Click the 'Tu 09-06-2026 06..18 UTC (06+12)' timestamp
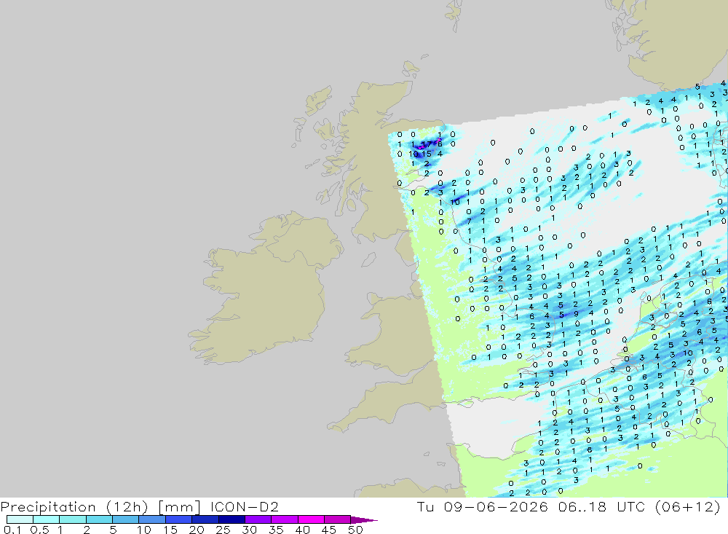Screen dimensions: 728x534 click(569, 506)
